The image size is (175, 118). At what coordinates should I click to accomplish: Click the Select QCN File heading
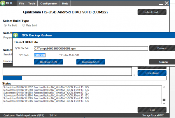pyautogui.click(x=26, y=42)
